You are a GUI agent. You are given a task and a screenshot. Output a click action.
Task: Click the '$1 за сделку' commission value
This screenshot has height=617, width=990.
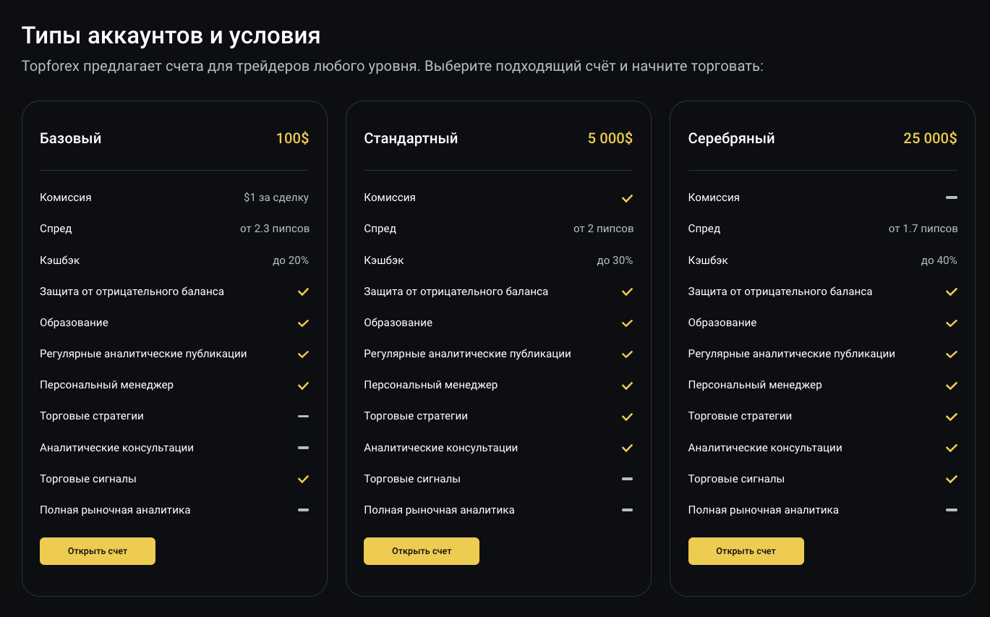tap(276, 197)
